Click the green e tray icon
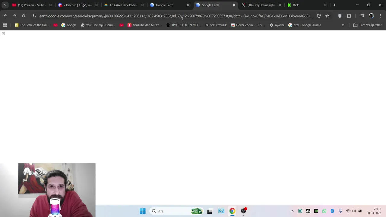The width and height of the screenshot is (386, 217). click(300, 211)
